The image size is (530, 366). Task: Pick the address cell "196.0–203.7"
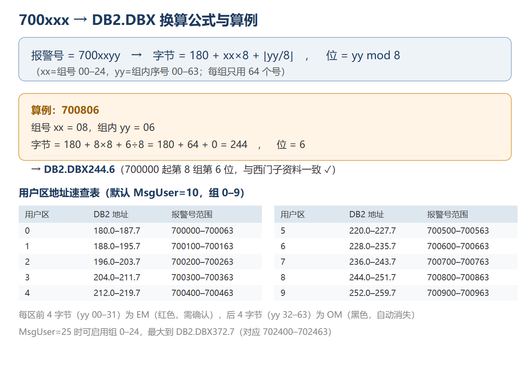(117, 262)
